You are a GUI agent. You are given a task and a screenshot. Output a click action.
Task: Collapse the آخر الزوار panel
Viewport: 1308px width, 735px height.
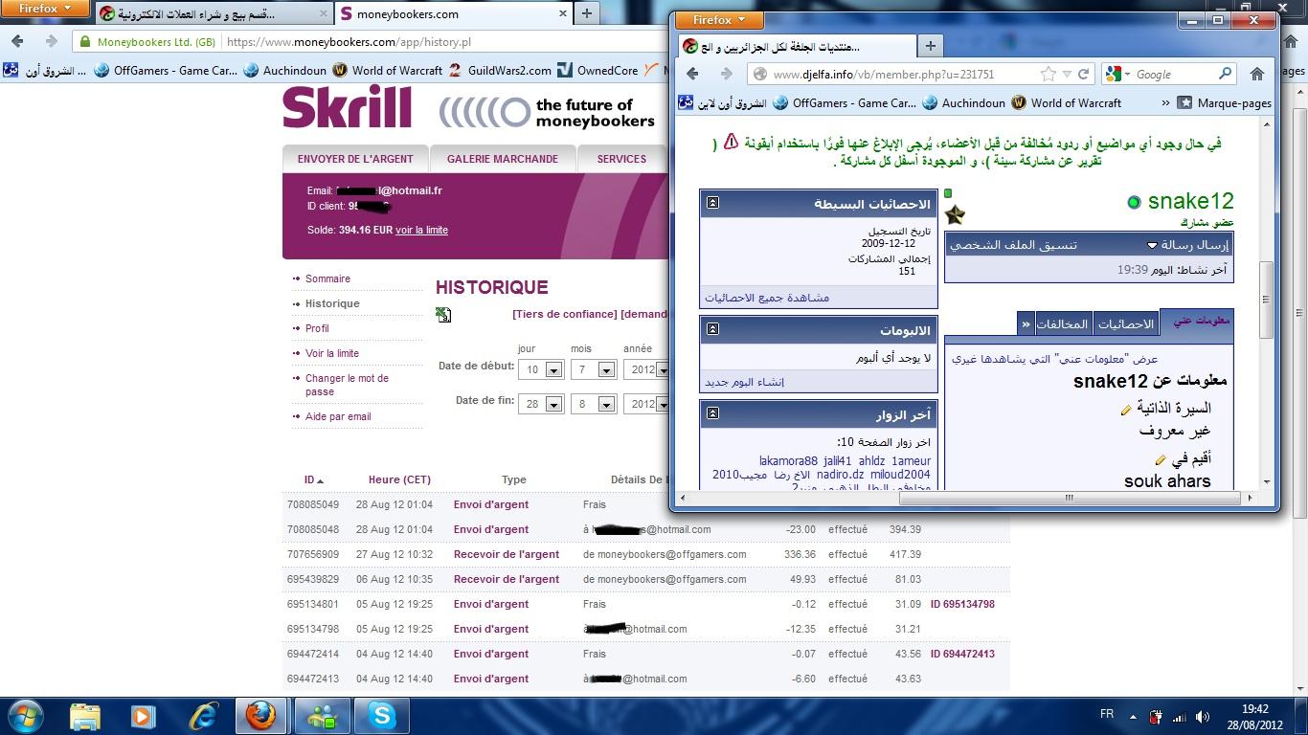pyautogui.click(x=712, y=413)
